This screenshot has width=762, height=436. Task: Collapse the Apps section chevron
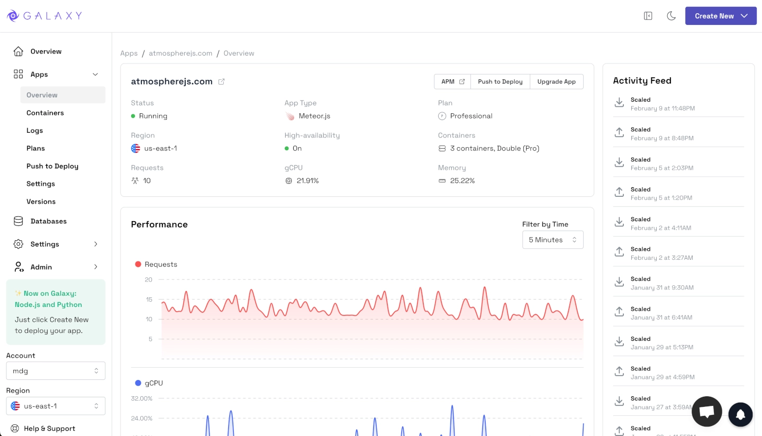[95, 75]
